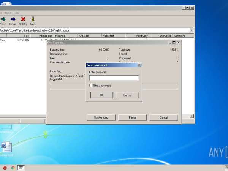Open the Tools menu
This screenshot has height=171, width=228.
(x=8, y=13)
